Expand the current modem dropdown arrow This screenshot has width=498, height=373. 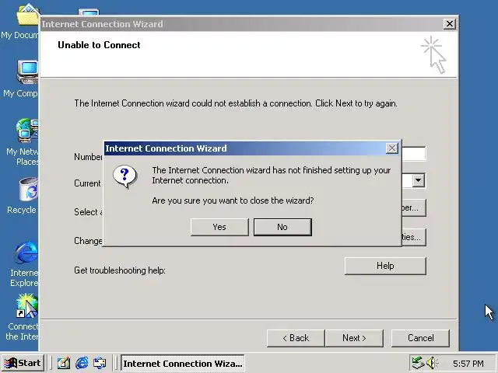coord(419,181)
